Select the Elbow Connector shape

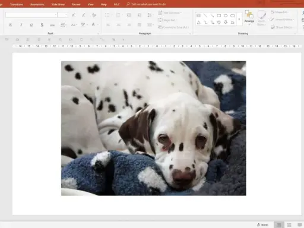pyautogui.click(x=205, y=23)
